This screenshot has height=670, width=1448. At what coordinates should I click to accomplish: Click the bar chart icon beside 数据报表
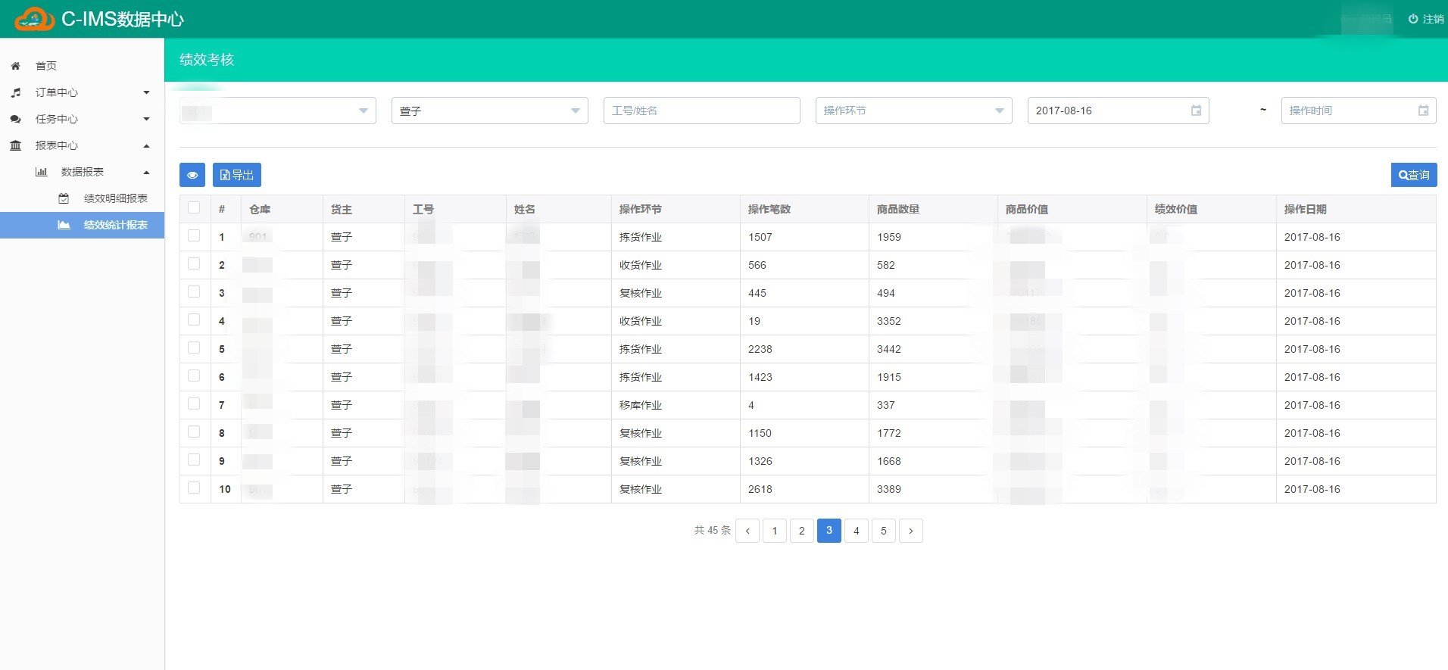coord(42,172)
